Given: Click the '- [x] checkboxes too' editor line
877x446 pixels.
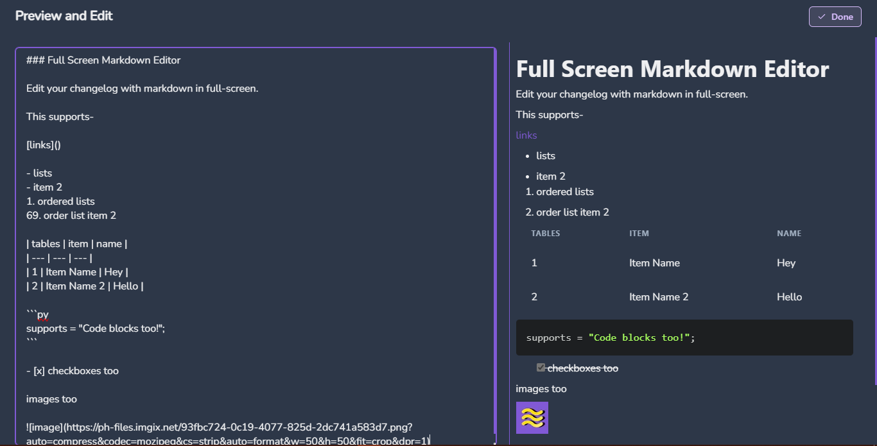Looking at the screenshot, I should point(73,371).
